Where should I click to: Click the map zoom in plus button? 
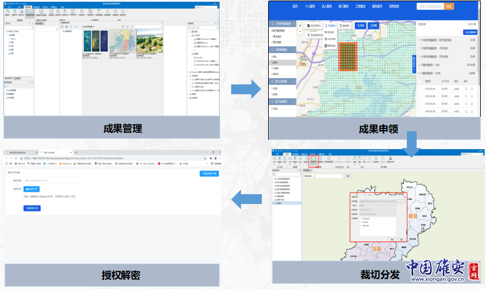point(301,25)
